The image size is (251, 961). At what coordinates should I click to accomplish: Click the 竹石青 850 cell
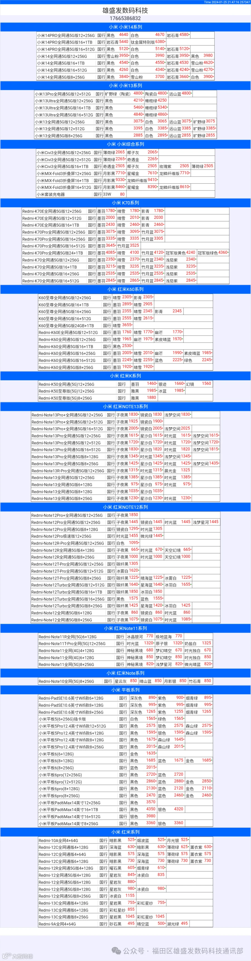click(x=200, y=681)
